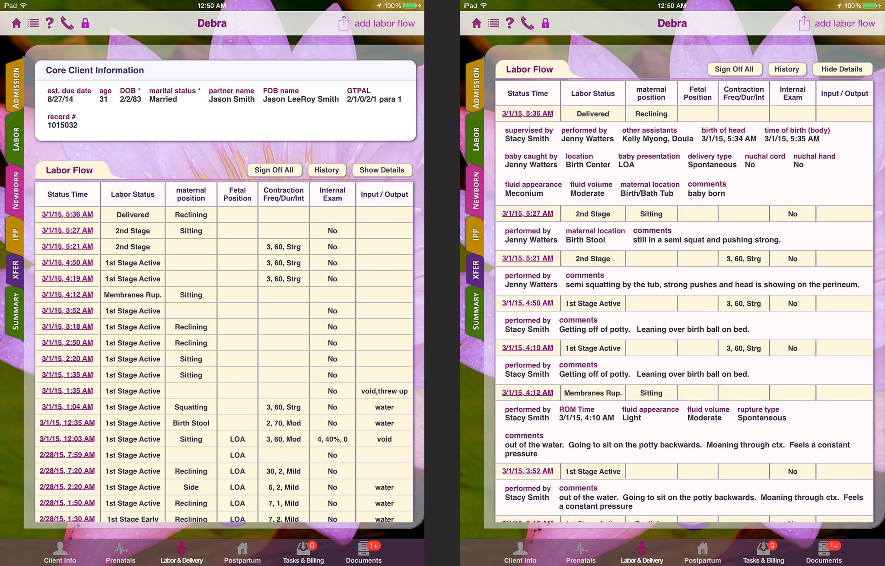Viewport: 885px width, 566px height.
Task: Open Postpartum tab in left screen
Action: 242,553
